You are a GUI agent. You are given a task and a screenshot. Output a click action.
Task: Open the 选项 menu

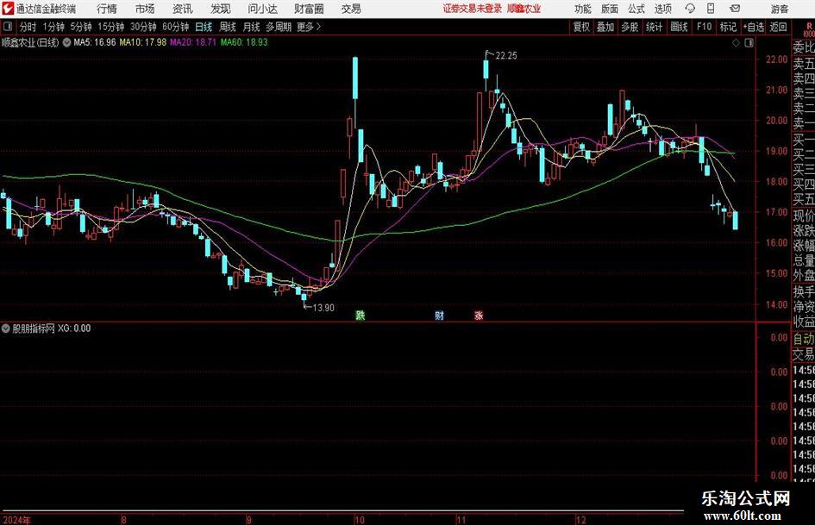[662, 9]
